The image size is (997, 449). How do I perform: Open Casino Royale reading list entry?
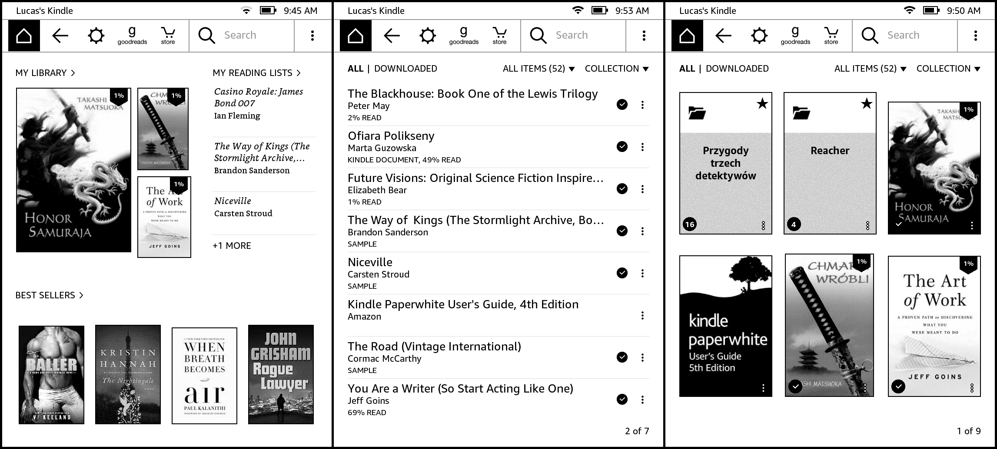pos(264,104)
